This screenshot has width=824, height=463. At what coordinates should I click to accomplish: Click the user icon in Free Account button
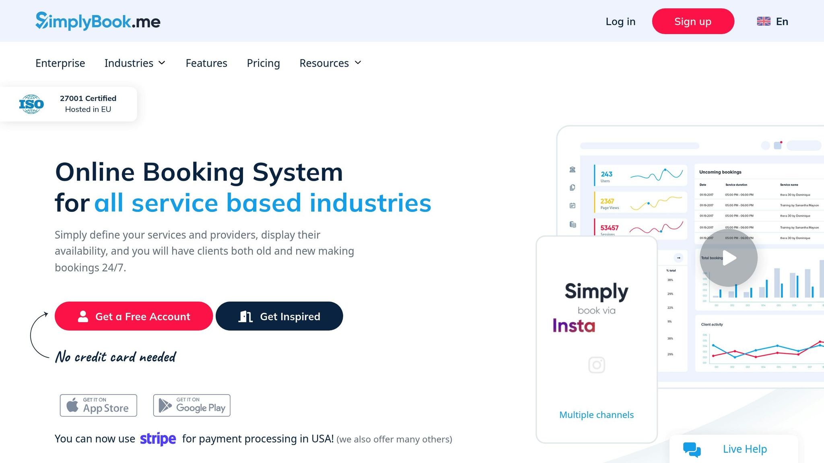pyautogui.click(x=83, y=316)
